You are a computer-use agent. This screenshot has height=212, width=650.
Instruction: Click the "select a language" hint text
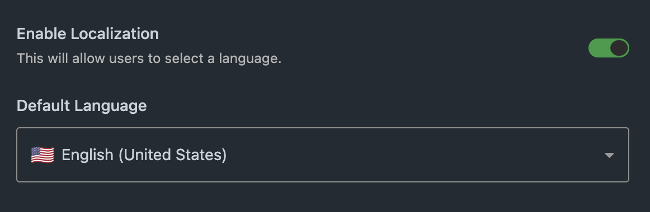[x=223, y=58]
